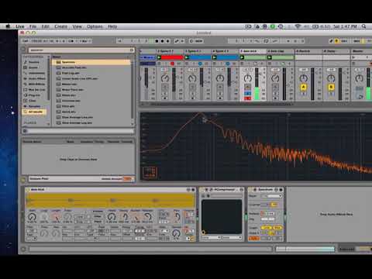The image size is (372, 279).
Task: Open Spotlight search in menu bar
Action: click(363, 26)
